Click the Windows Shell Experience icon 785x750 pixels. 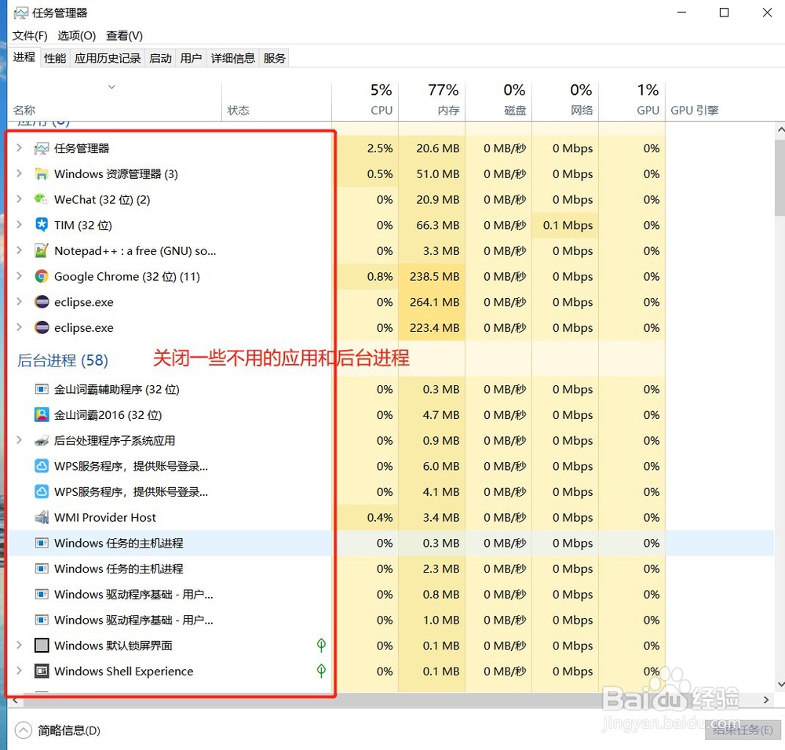point(42,671)
